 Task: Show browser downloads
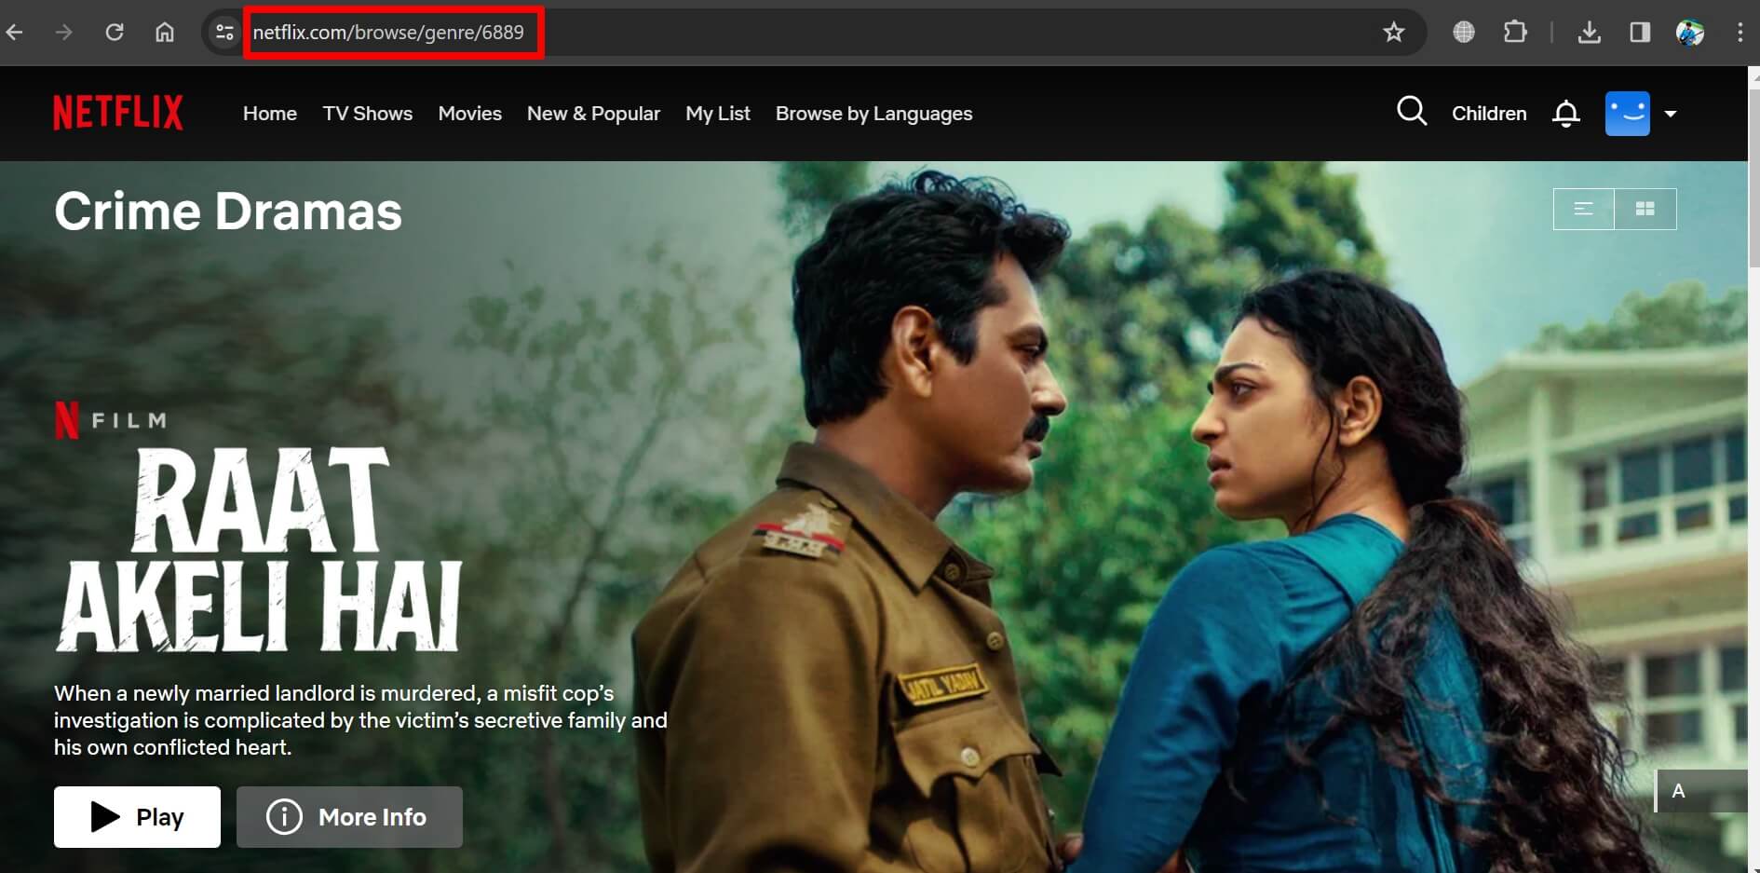[1590, 33]
